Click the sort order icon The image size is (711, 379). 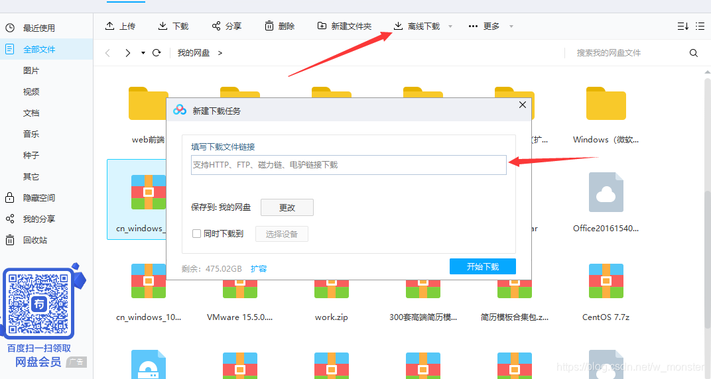tap(683, 27)
